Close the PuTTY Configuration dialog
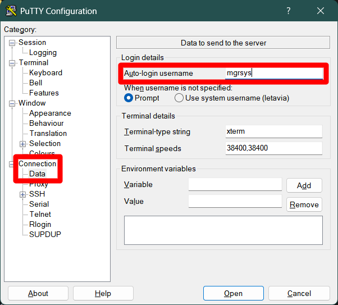Screen dimensions: 338x305 point(321,11)
